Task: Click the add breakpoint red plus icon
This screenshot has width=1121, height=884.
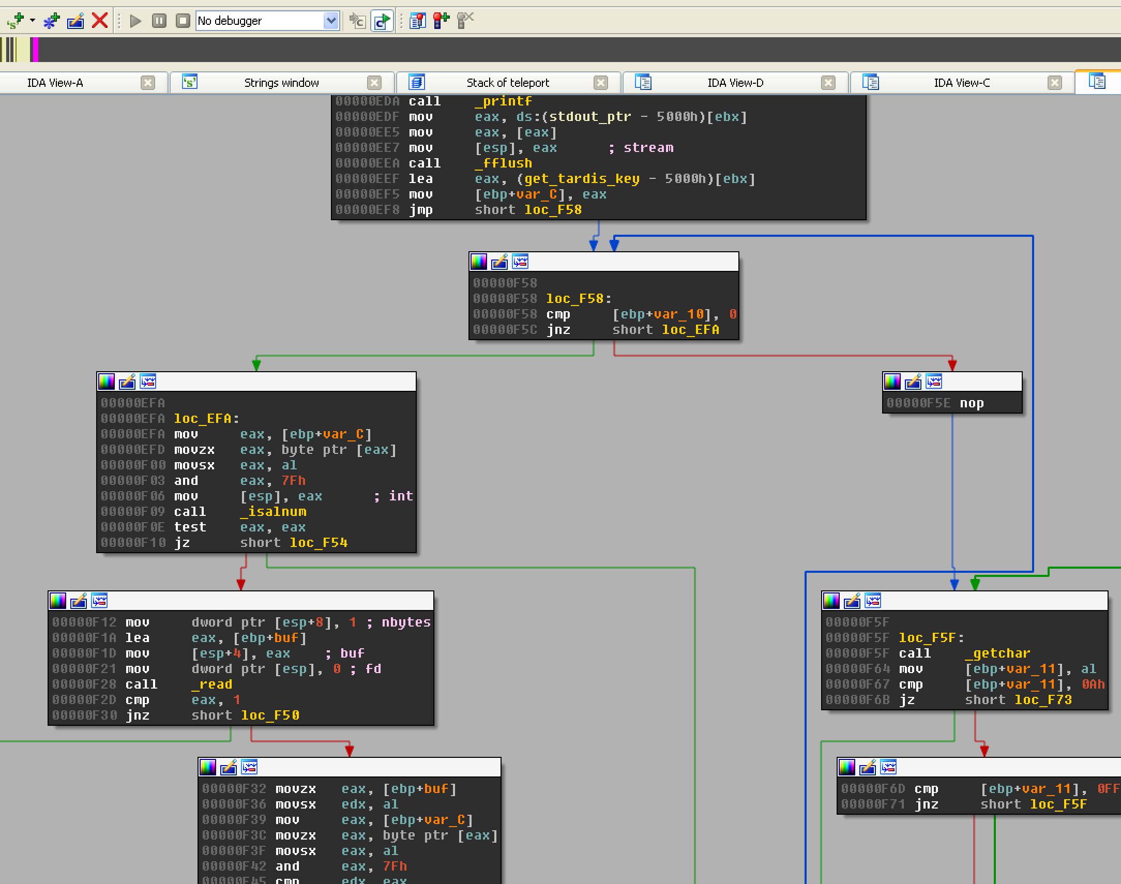Action: point(441,21)
